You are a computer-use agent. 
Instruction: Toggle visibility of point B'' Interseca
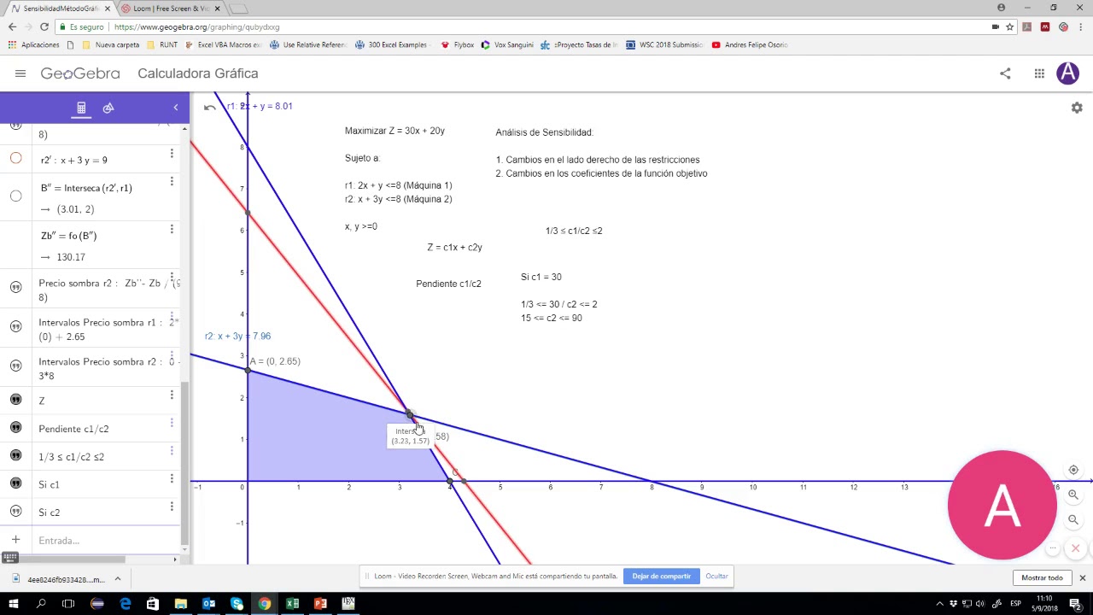pos(15,196)
